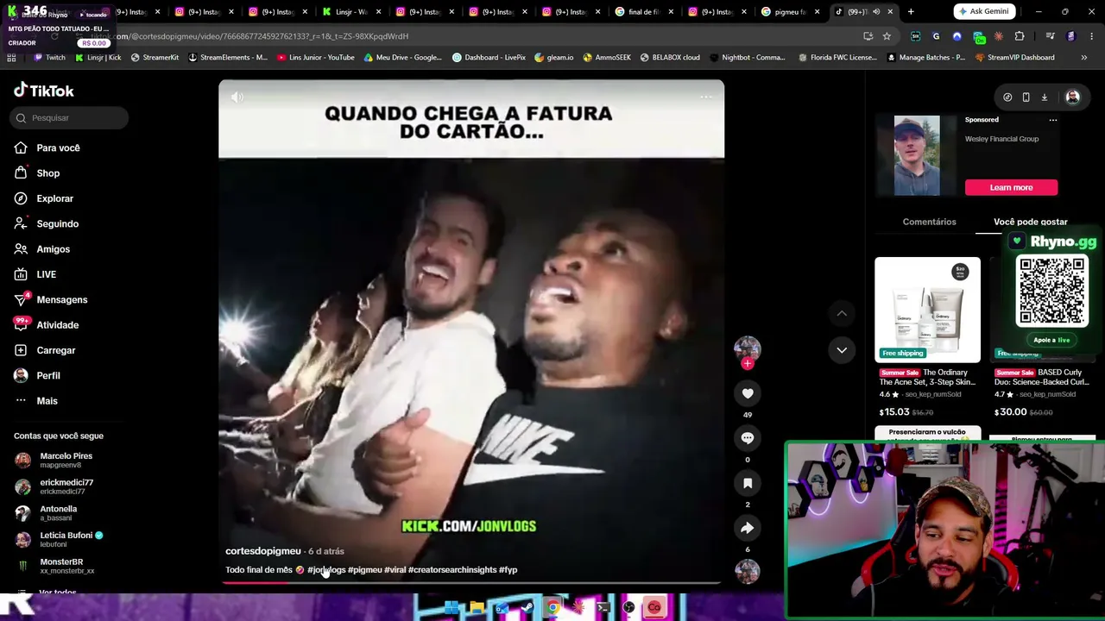Click the #creatorsearchinsights hashtag
The width and height of the screenshot is (1105, 621).
[x=452, y=570]
